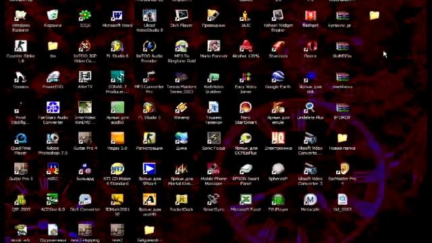Launch InterVideo WinDVD shortcut
This screenshot has height=243, width=432.
pos(85,108)
